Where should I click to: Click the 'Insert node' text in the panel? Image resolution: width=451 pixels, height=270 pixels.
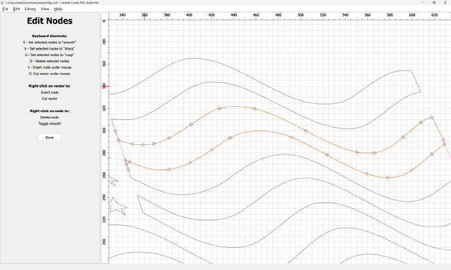50,93
